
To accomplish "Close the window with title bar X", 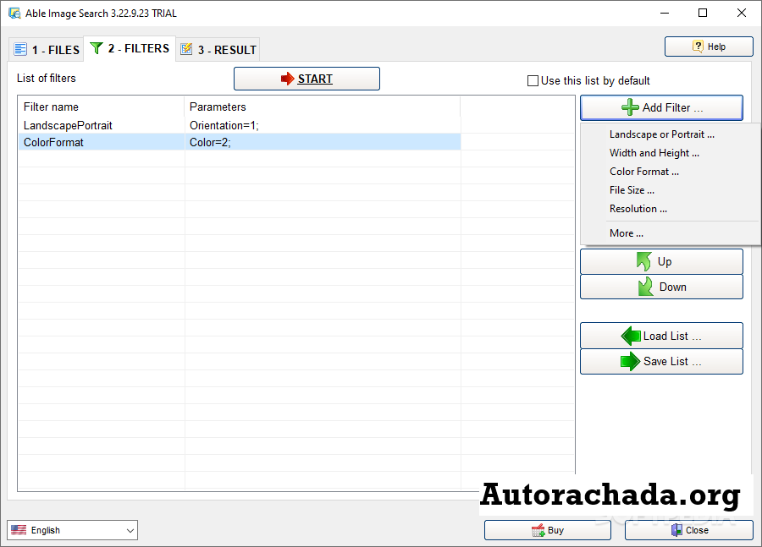I will coord(742,14).
